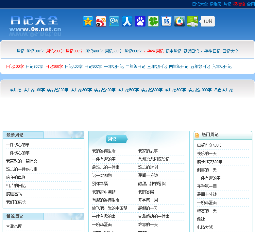Share to Renren icon
Screen dimensions: 255x232
127,21
